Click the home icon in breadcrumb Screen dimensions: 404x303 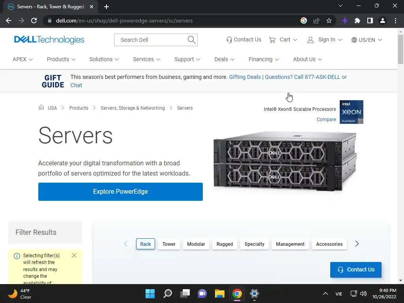click(x=41, y=107)
